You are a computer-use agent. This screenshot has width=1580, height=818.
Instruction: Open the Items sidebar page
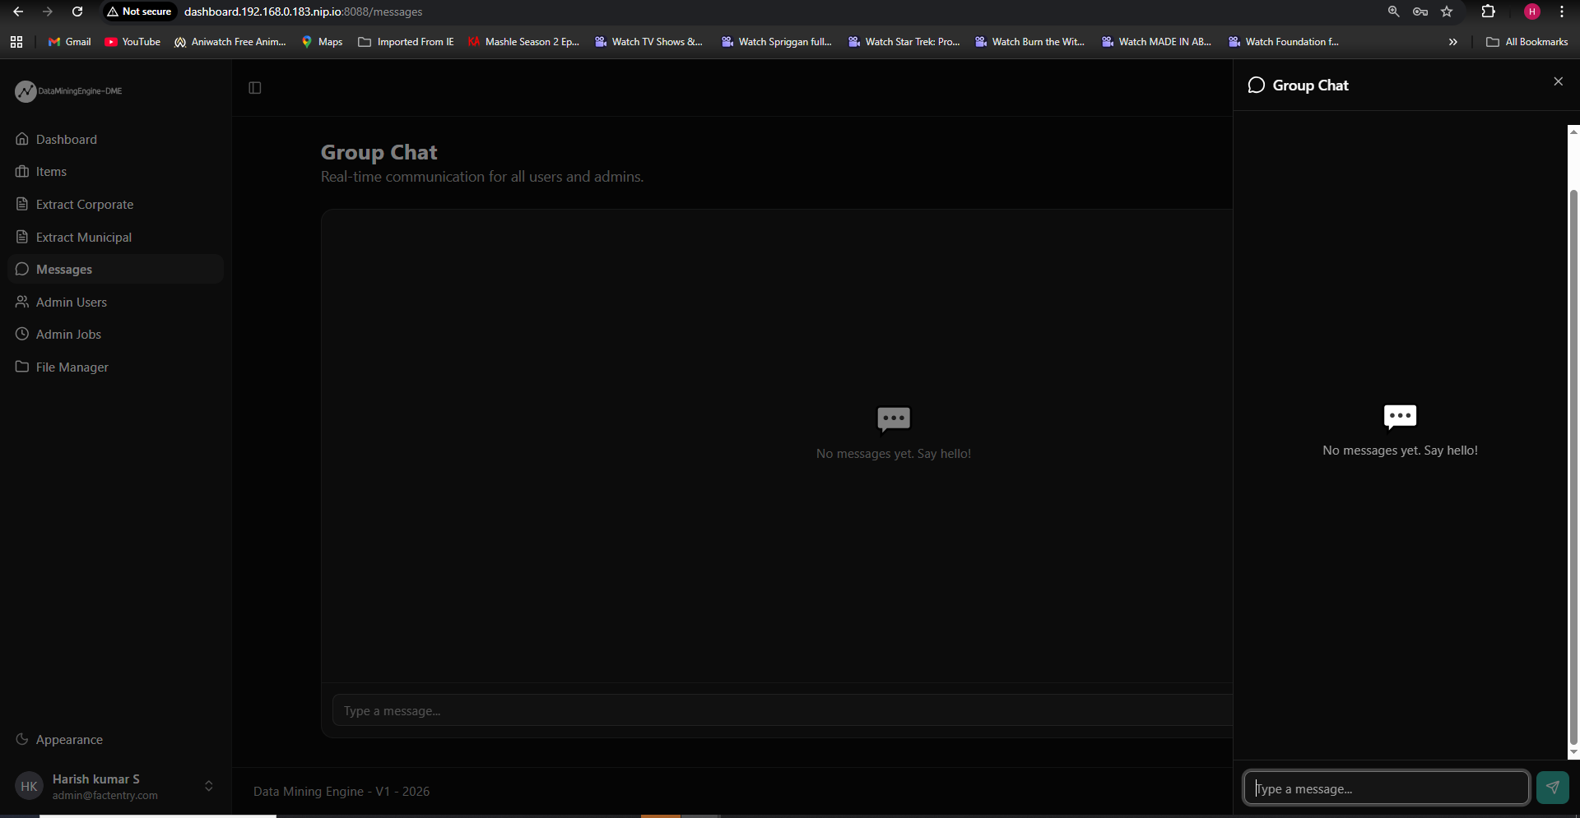coord(115,172)
